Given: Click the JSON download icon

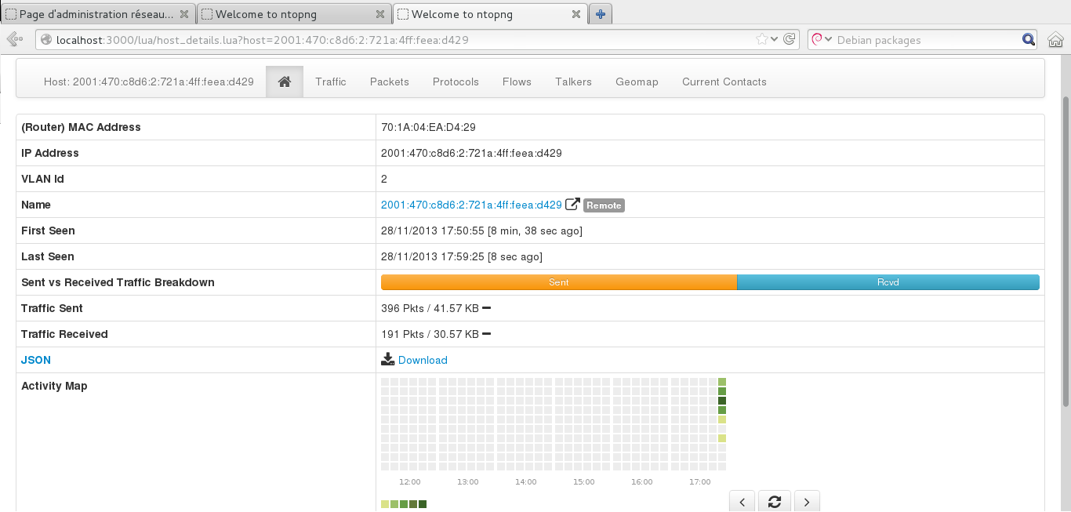Looking at the screenshot, I should click(x=388, y=360).
